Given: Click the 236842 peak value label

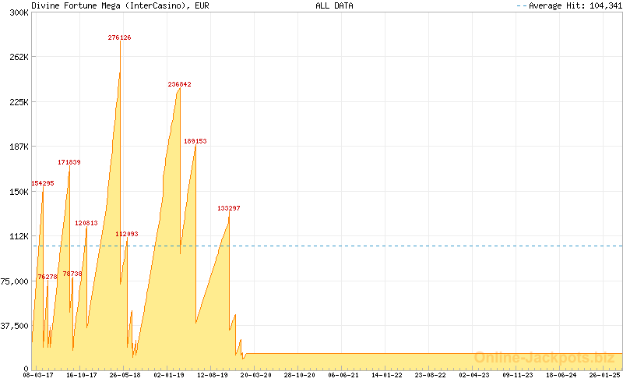Looking at the screenshot, I should click(x=179, y=84).
